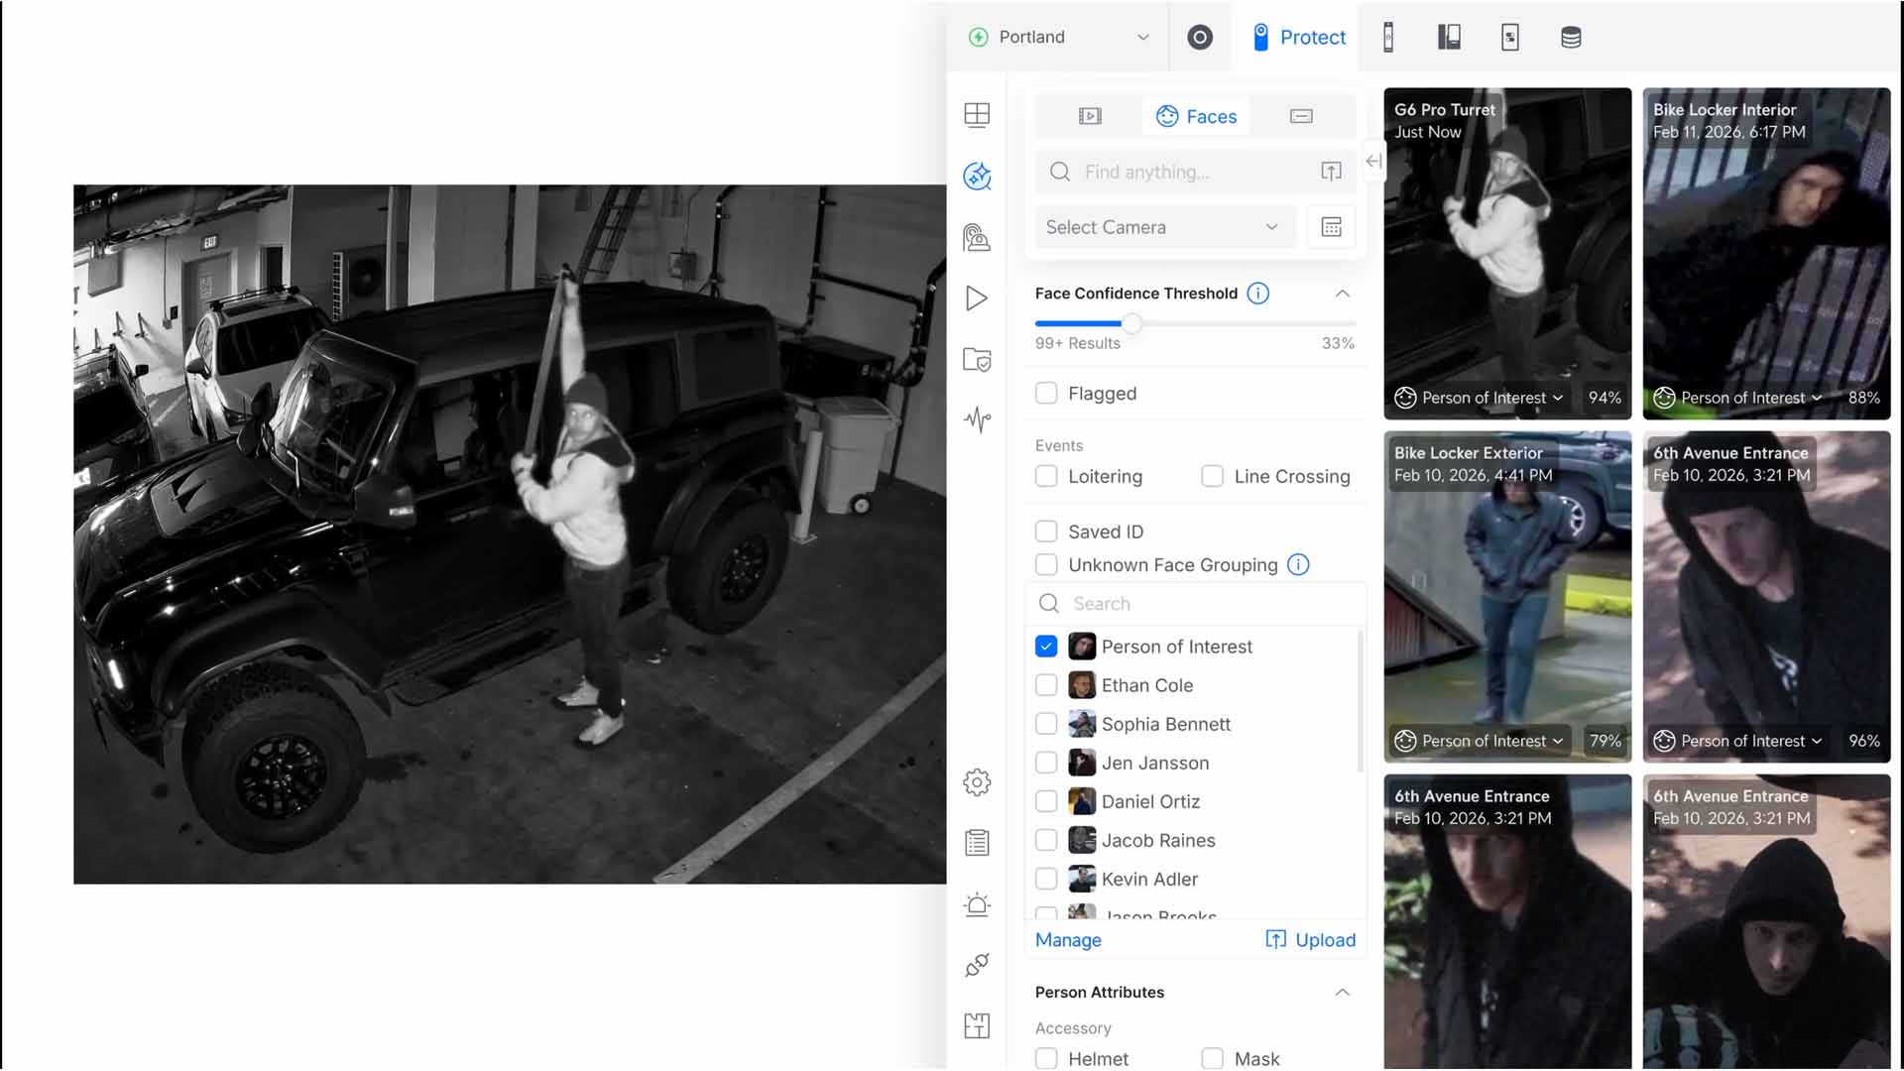Collapse the Person Attributes section
The width and height of the screenshot is (1904, 1071).
pyautogui.click(x=1342, y=993)
